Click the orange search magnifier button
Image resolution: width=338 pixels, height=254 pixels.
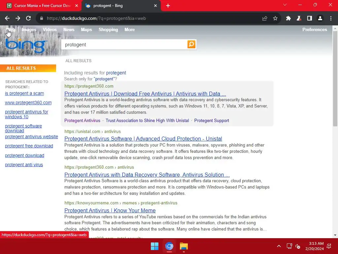click(191, 44)
